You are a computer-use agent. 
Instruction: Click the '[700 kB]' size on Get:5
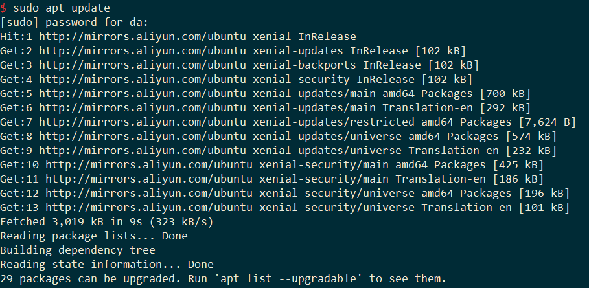(x=505, y=94)
